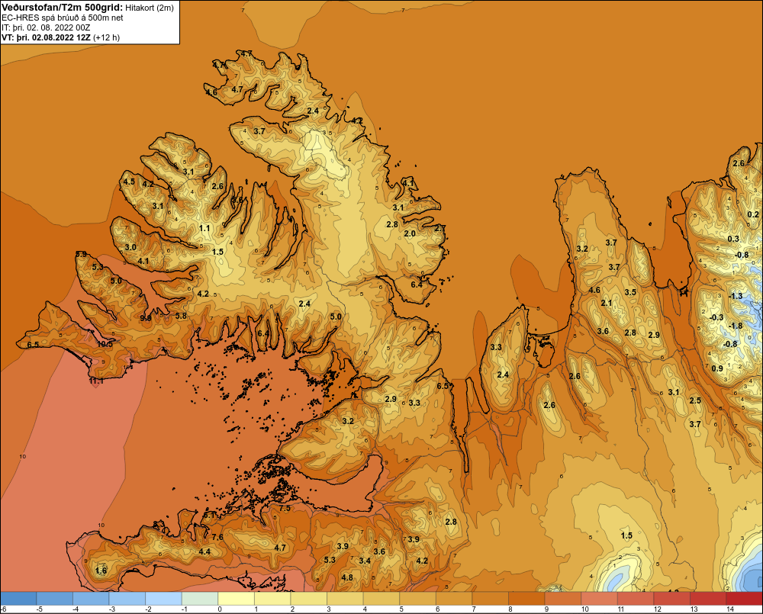The height and width of the screenshot is (614, 763).
Task: Click the legend swatch between 11 and 12
Action: pos(636,598)
